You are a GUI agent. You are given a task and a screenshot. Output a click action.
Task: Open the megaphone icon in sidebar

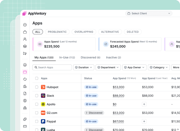(25, 53)
